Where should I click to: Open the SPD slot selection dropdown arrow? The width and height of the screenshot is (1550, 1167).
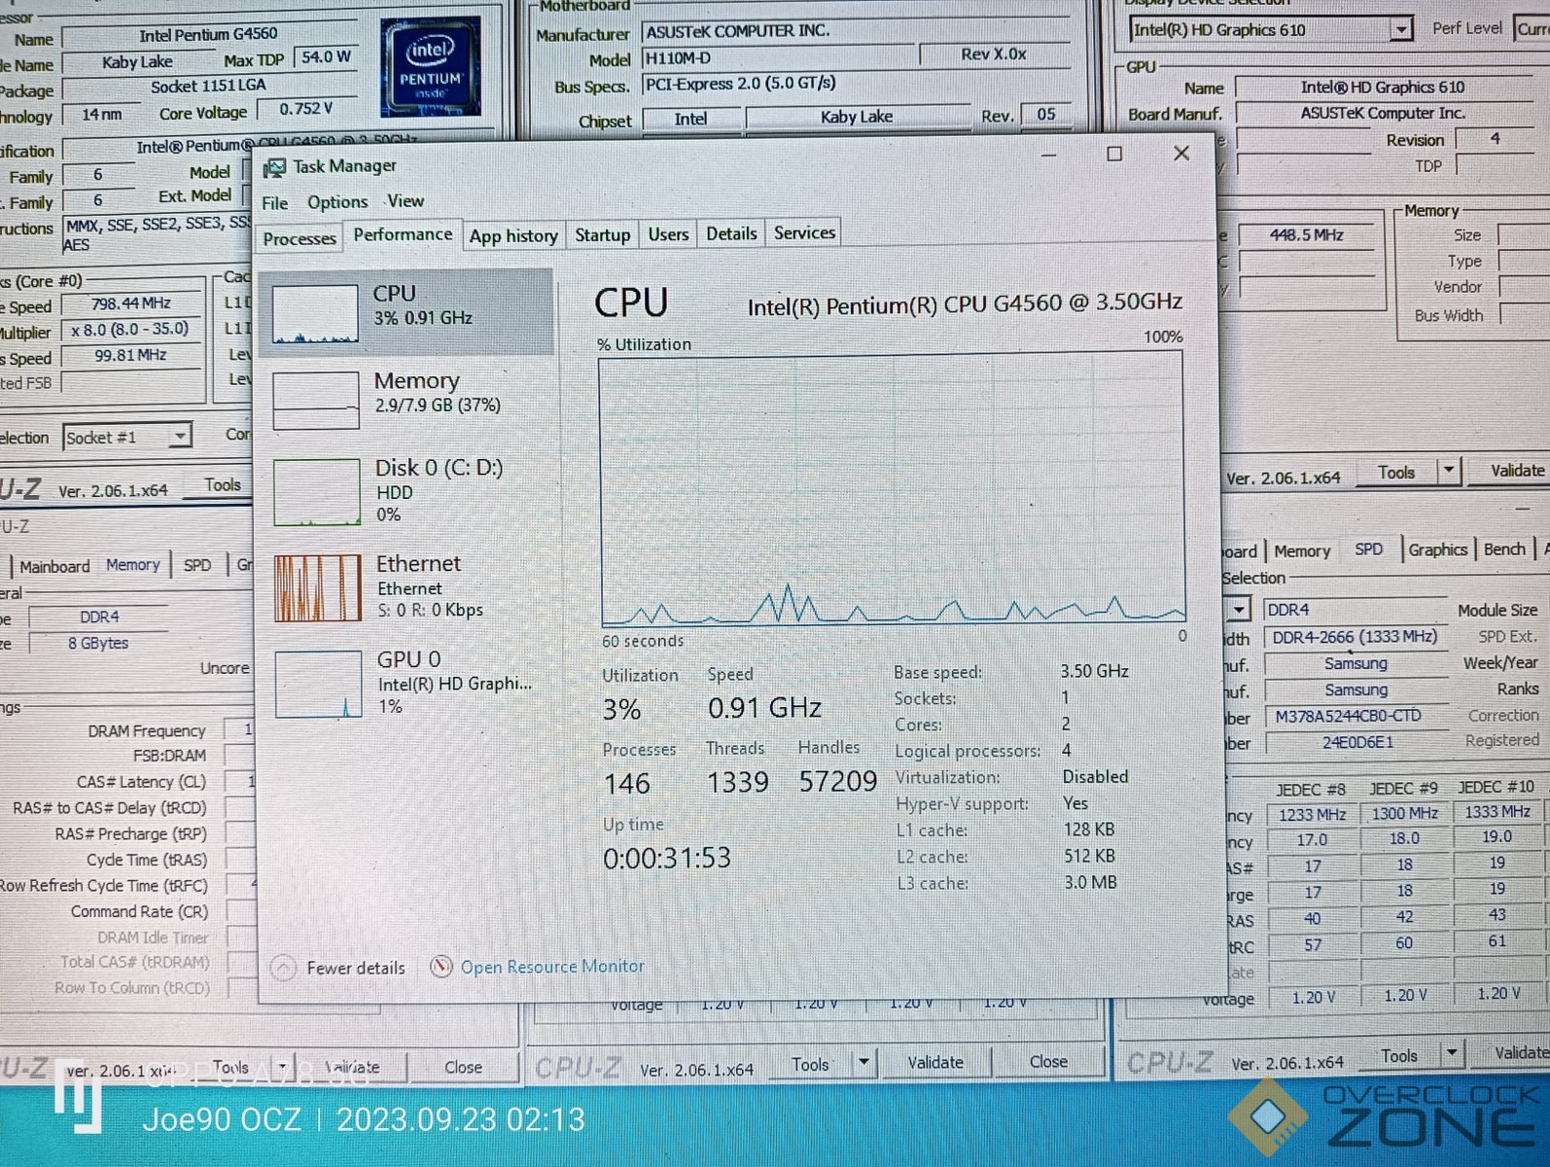click(1238, 610)
